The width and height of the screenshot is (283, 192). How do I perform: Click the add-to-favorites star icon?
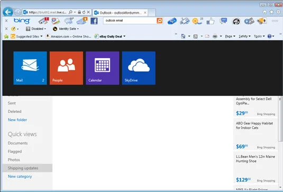click(6, 36)
